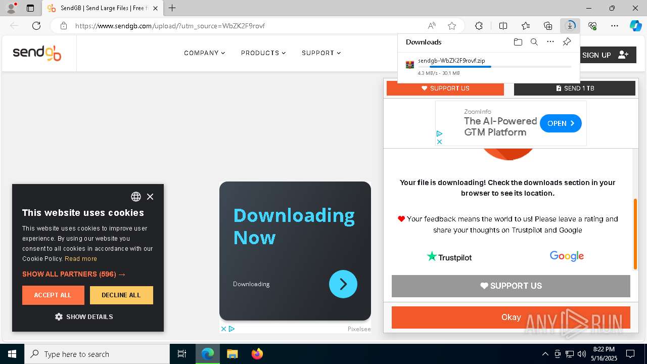View site information lock icon

tap(64, 26)
